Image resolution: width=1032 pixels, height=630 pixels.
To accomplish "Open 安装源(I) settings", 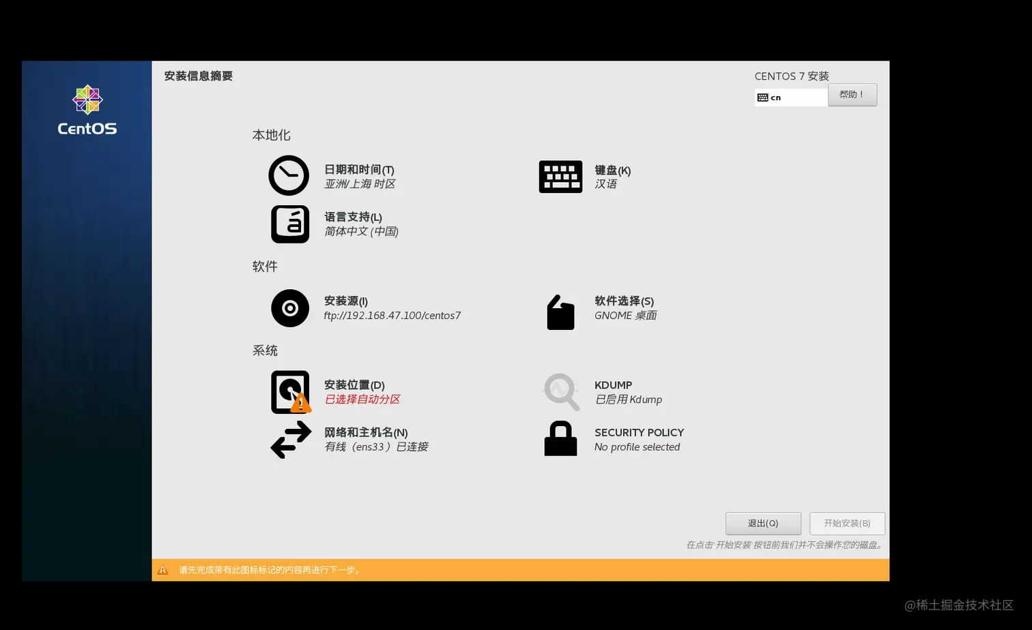I will coord(346,301).
